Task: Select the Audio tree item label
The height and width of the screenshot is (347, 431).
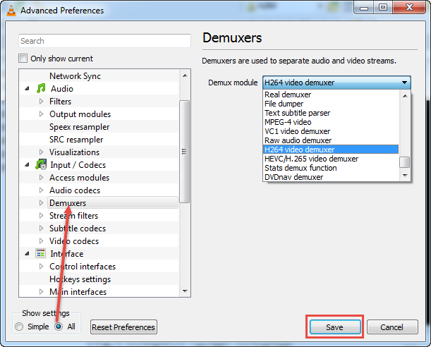Action: pos(62,89)
